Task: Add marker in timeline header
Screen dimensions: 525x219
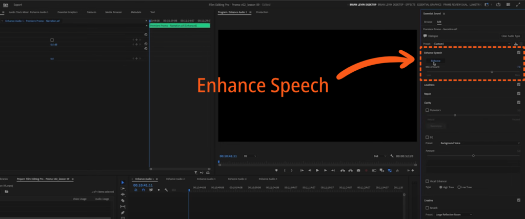Action: click(x=159, y=190)
